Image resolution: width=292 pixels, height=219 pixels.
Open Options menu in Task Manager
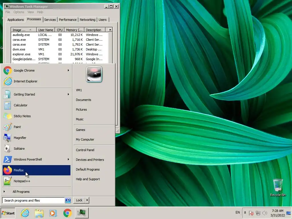coord(19,12)
